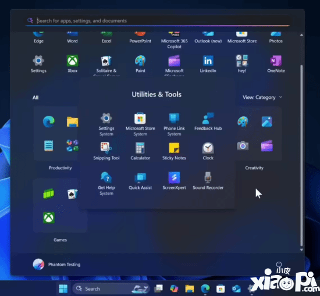
Task: Click the Windows Start button on taskbar
Action: click(63, 288)
